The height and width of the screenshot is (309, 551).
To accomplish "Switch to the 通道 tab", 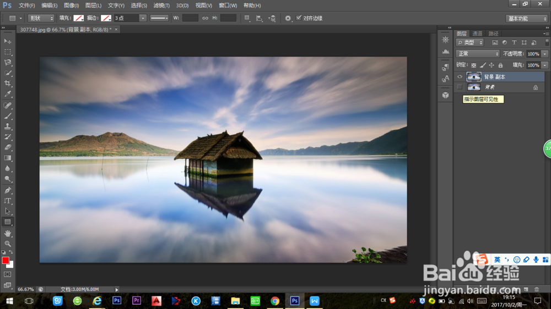I will click(x=477, y=34).
